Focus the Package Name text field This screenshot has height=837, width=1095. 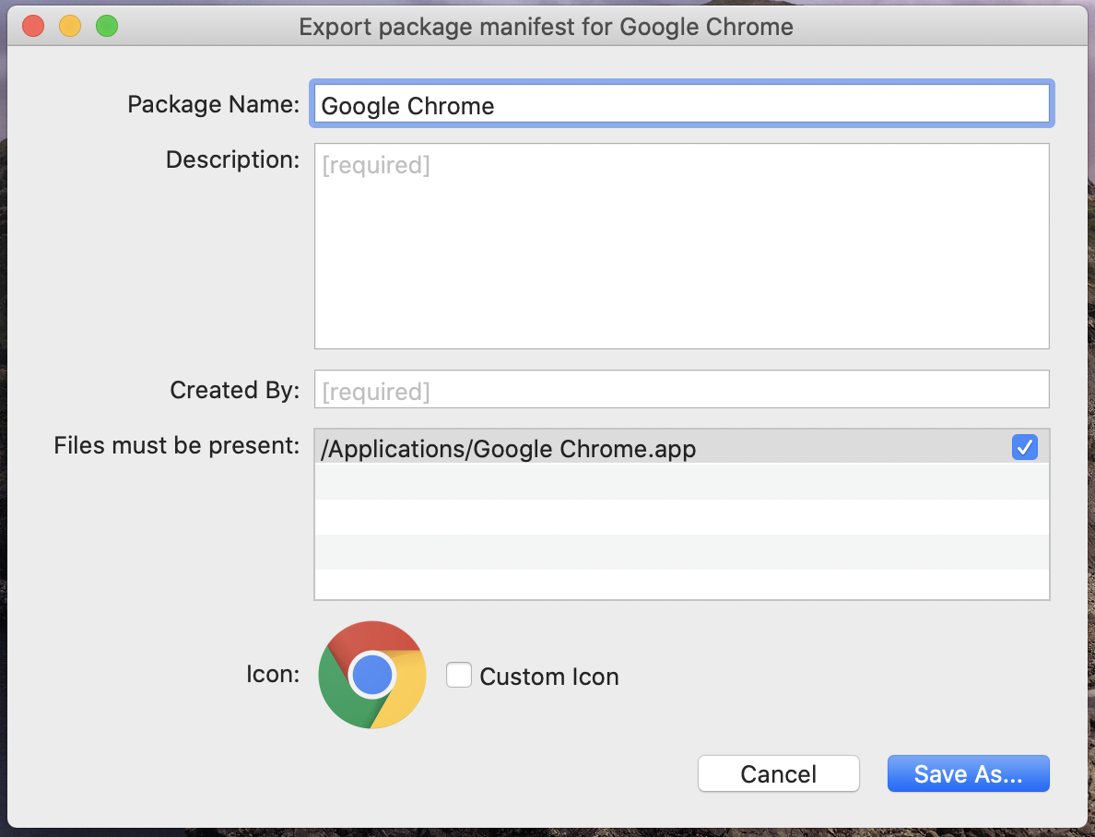point(681,105)
